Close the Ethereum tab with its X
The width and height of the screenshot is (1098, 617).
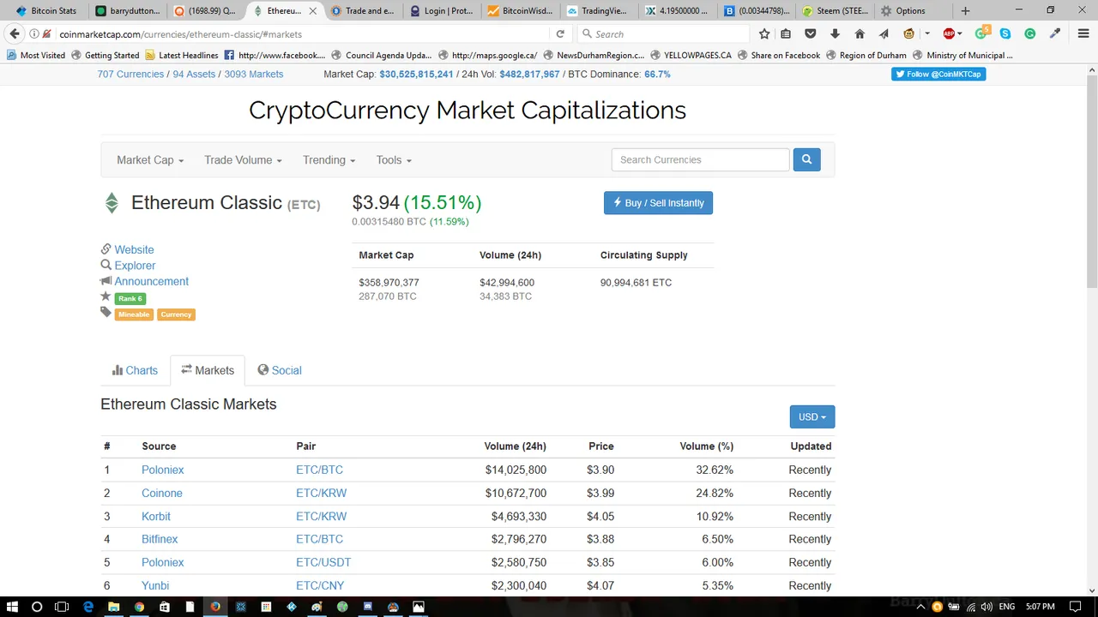312,11
